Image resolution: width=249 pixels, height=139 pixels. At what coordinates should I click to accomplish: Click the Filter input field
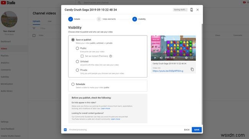(43, 28)
